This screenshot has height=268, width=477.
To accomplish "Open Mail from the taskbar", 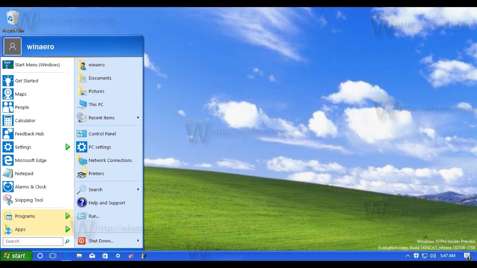I will (92, 256).
